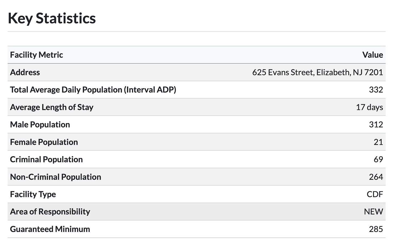Select the Male Population row label

tap(40, 124)
